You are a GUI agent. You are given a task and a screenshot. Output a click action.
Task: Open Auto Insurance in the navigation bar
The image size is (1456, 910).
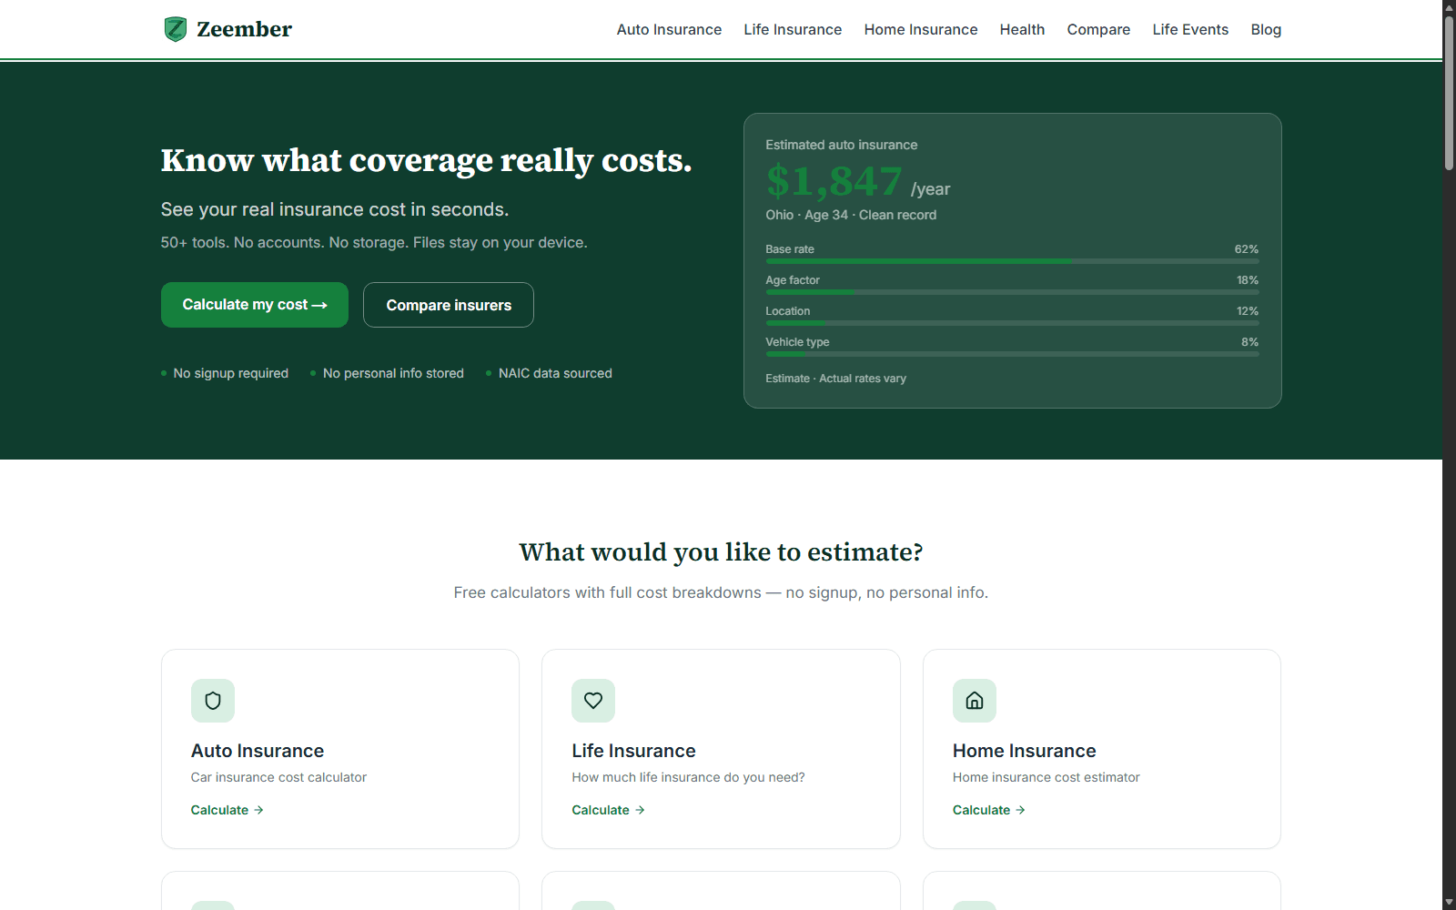click(x=669, y=29)
